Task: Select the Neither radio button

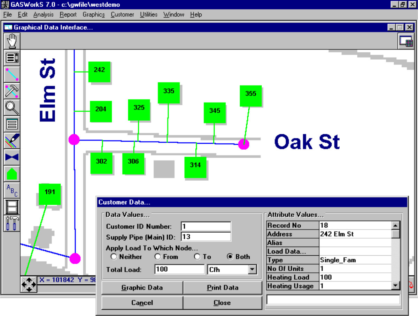Action: [114, 257]
